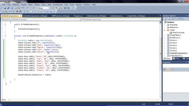Click the Save All toolbar icon
189x106 pixels.
point(8,8)
